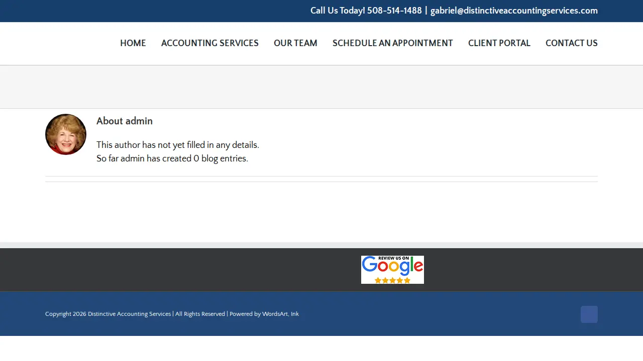Click "So far admin has created 0 blog entries."

click(172, 158)
